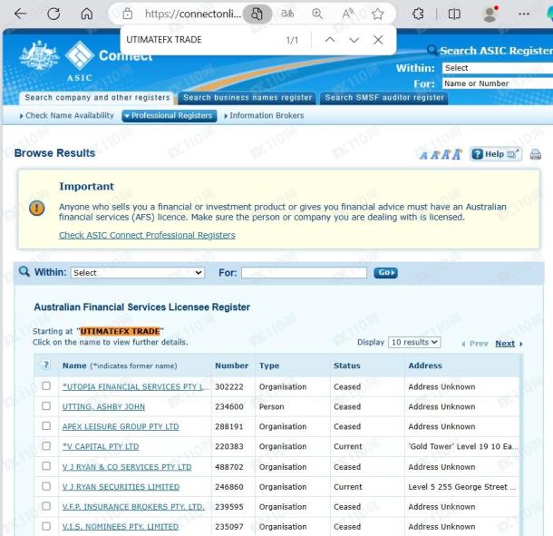
Task: Open V J RYAN & CO SERVICES PTY LTD details
Action: [127, 467]
